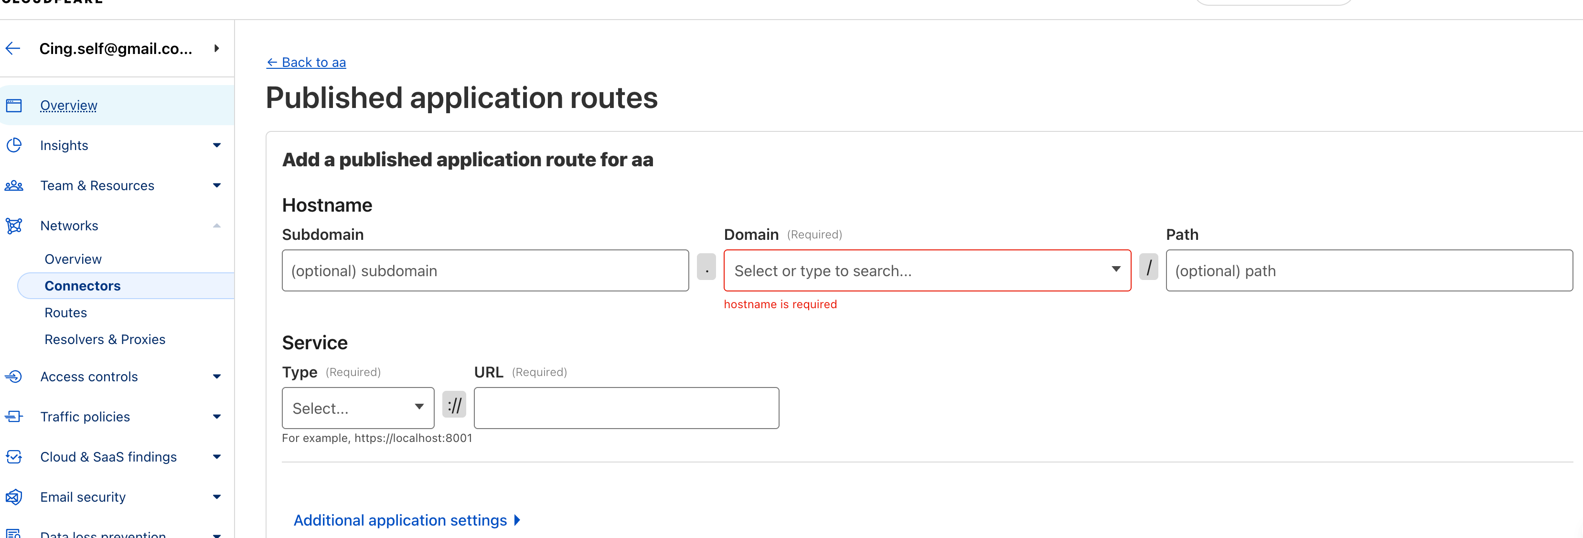Viewport: 1583px width, 538px height.
Task: Click the Email security envelope icon
Action: click(x=13, y=497)
